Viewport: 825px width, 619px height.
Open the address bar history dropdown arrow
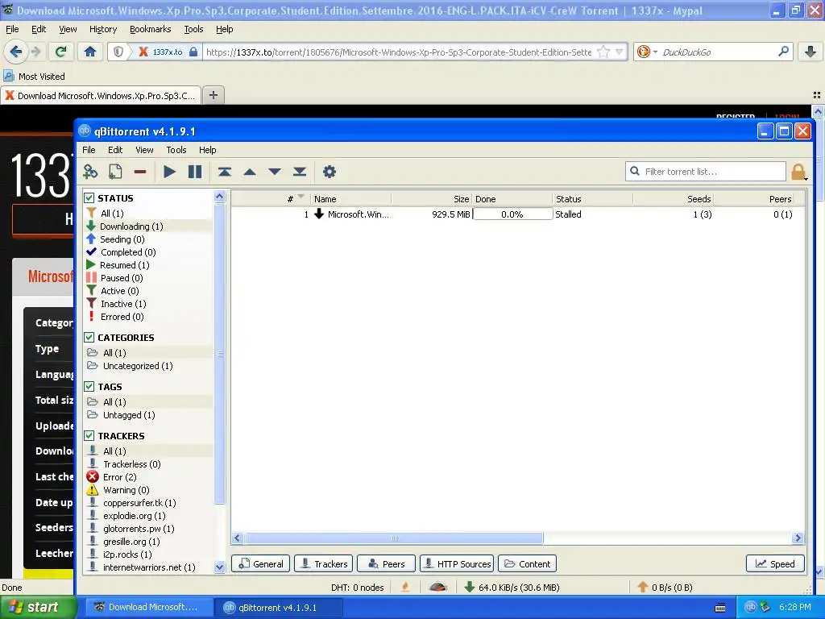pyautogui.click(x=620, y=52)
